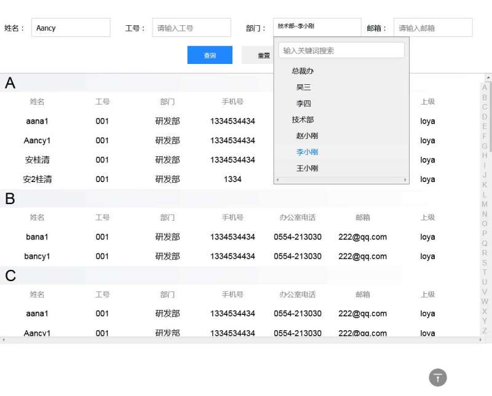Click 0554-213030 in the bana1 row
This screenshot has width=492, height=396.
pos(298,237)
